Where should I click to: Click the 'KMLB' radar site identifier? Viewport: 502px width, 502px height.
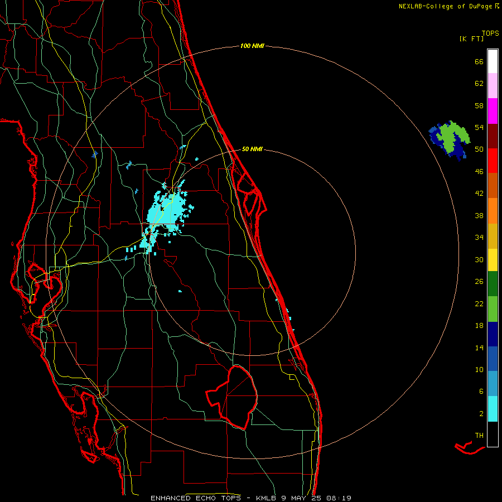(267, 498)
